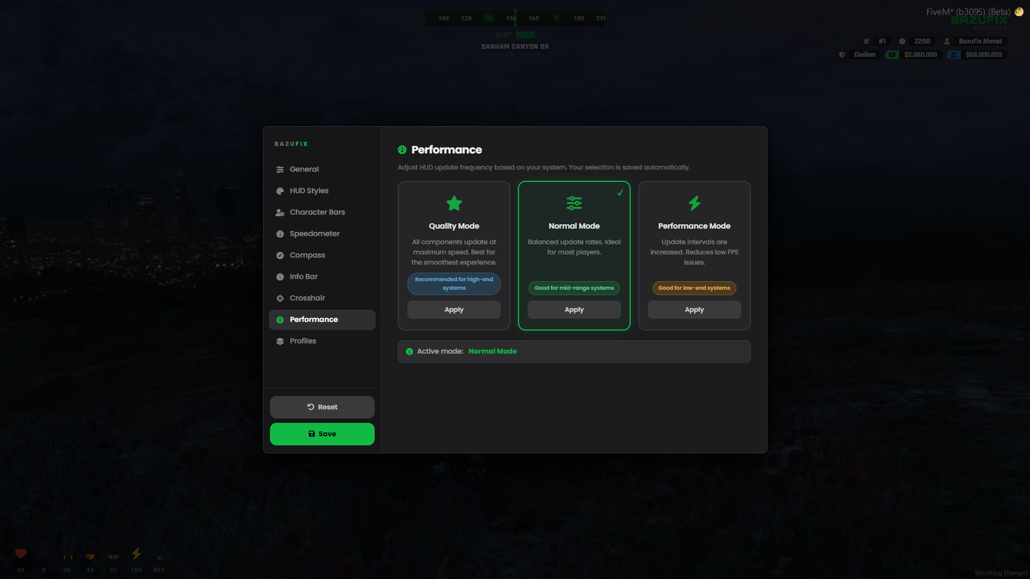Click the Performance Mode card title
This screenshot has height=579, width=1030.
click(695, 226)
